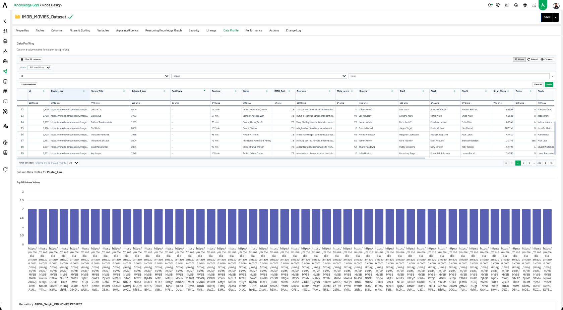This screenshot has height=310, width=563.
Task: Click the refresh icon in sidebar
Action: click(x=5, y=169)
